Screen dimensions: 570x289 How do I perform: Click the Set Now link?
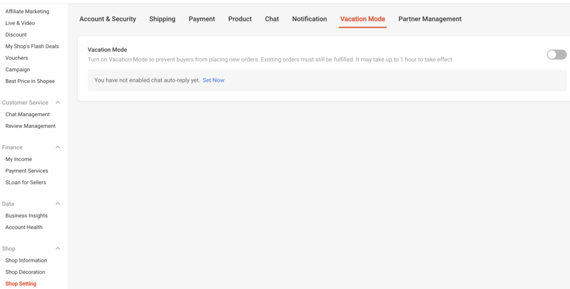click(x=213, y=80)
